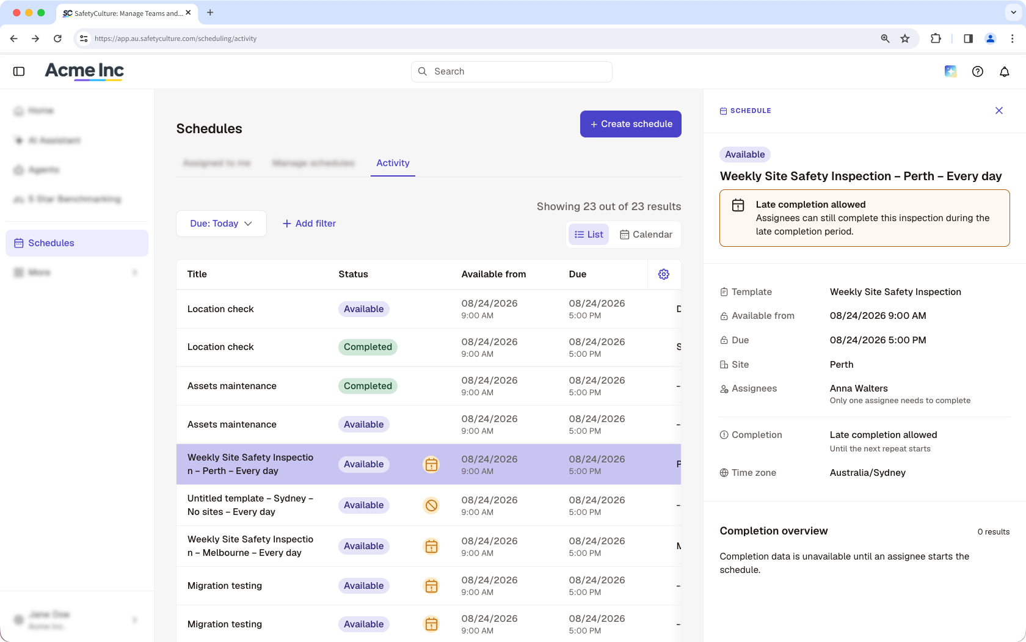Open a new browser tab

coord(210,12)
